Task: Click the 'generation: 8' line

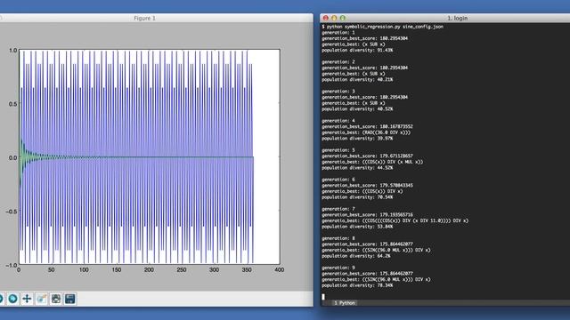Action: [338, 238]
